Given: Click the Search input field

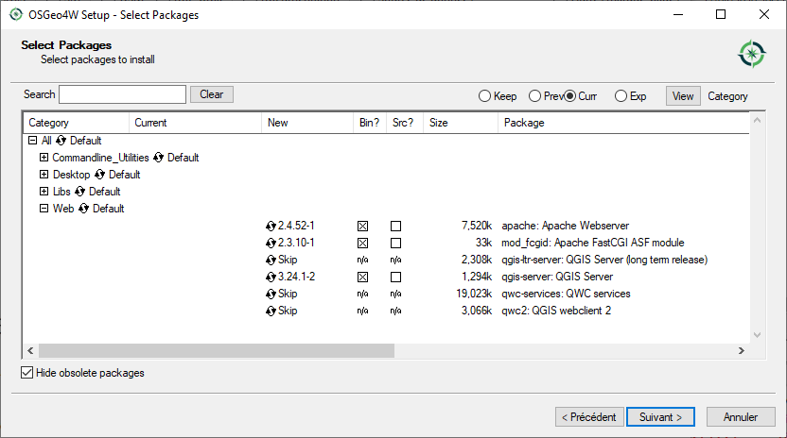Looking at the screenshot, I should (x=123, y=94).
